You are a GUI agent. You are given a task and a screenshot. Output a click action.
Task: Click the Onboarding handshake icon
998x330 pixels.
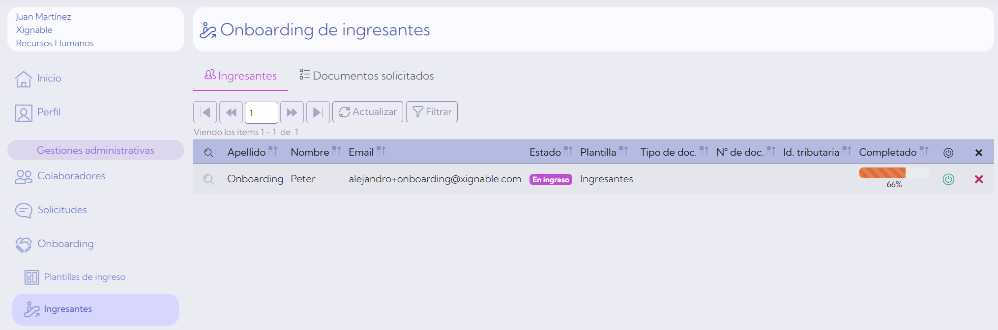tap(24, 245)
